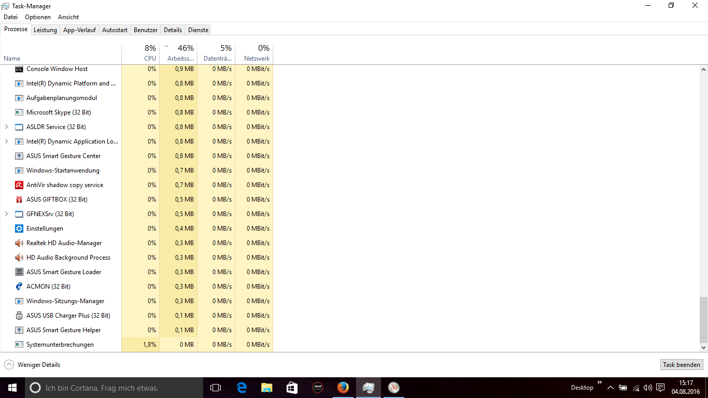Screen dimensions: 708x398
Task: Sort by Datenträger column header
Action: click(216, 53)
